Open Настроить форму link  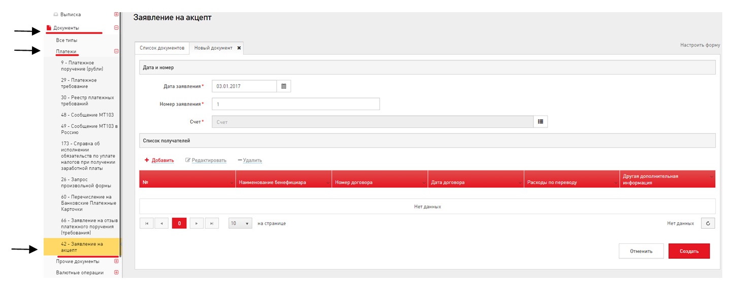click(x=700, y=45)
